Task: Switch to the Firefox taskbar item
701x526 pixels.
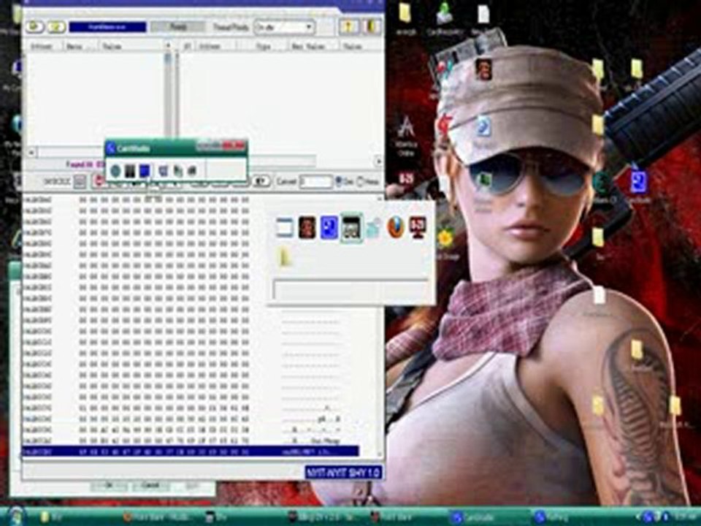Action: click(158, 517)
